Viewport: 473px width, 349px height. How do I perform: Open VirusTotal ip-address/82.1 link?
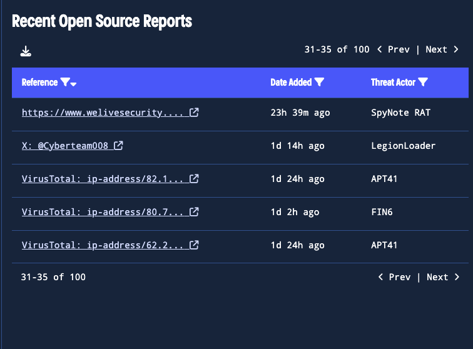tap(103, 179)
